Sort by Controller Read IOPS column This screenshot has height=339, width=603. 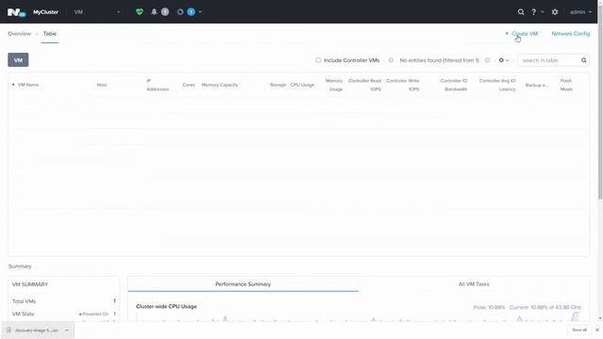[x=365, y=85]
